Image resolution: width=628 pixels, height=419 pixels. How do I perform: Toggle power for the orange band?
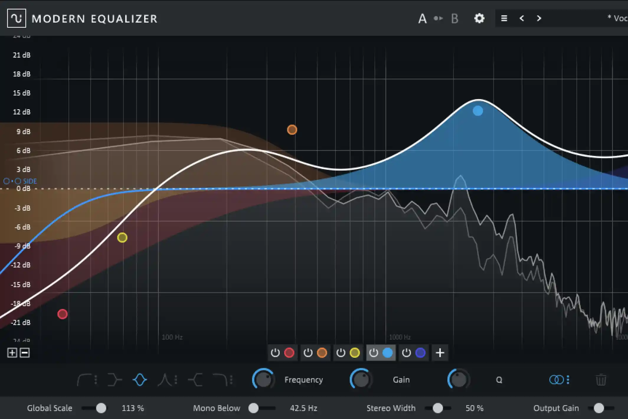tap(308, 353)
